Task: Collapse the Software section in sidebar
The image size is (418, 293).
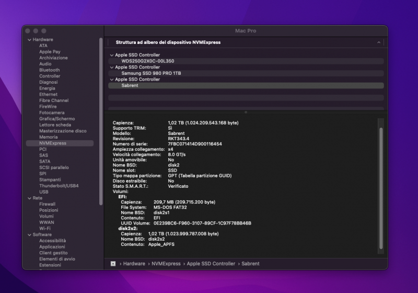Action: coord(29,234)
